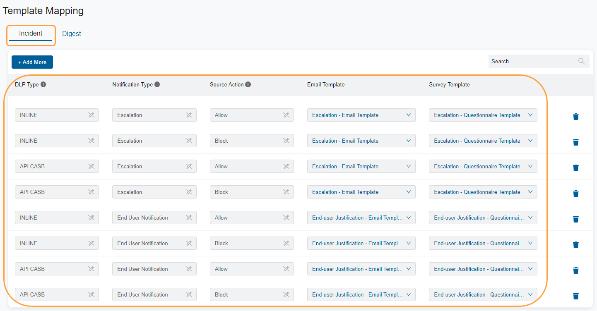
Task: Expand the first Escalation Questionnaire Template dropdown
Action: pyautogui.click(x=530, y=115)
